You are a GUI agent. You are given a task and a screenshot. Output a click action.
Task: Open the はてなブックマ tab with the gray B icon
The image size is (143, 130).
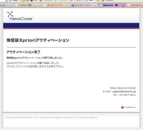(56, 5)
